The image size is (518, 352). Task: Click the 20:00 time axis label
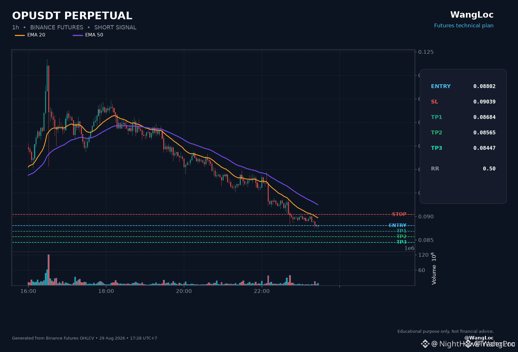coord(184,291)
